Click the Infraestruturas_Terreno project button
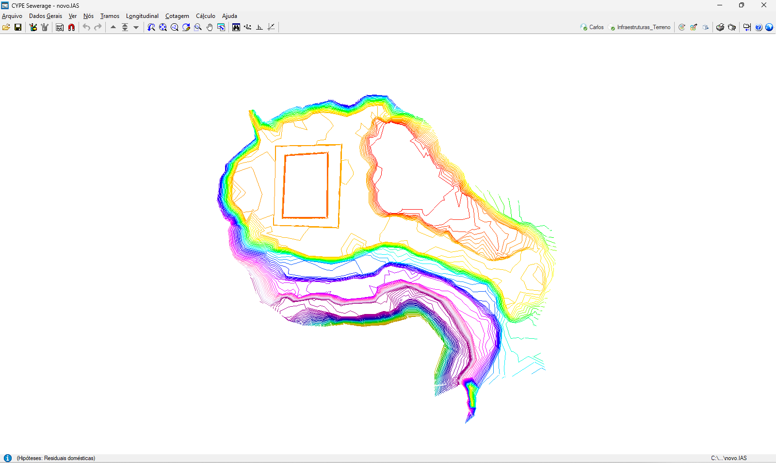This screenshot has width=776, height=463. [x=640, y=27]
